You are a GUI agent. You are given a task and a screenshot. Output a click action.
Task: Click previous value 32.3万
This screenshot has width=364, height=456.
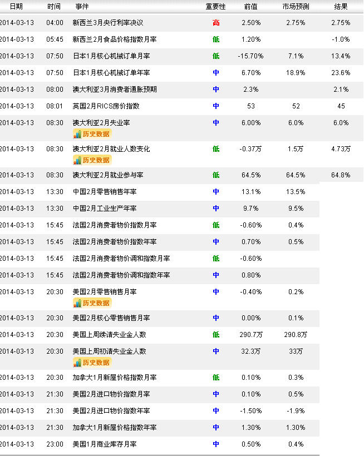coord(251,351)
